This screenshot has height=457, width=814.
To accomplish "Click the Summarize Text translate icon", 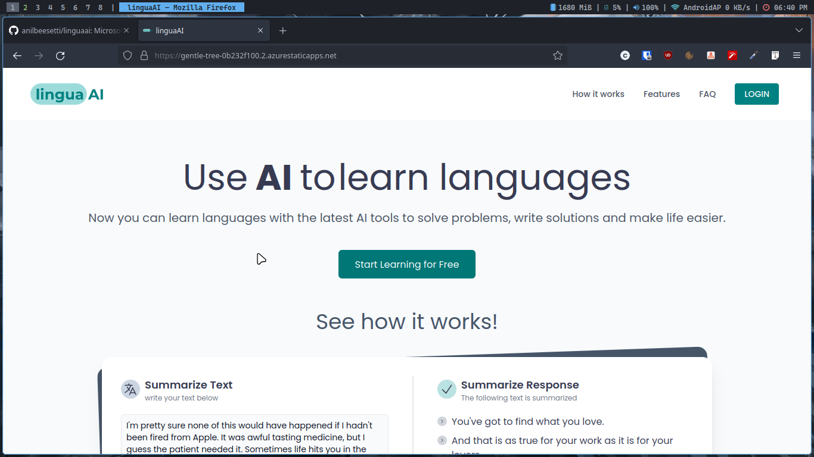I will click(129, 389).
